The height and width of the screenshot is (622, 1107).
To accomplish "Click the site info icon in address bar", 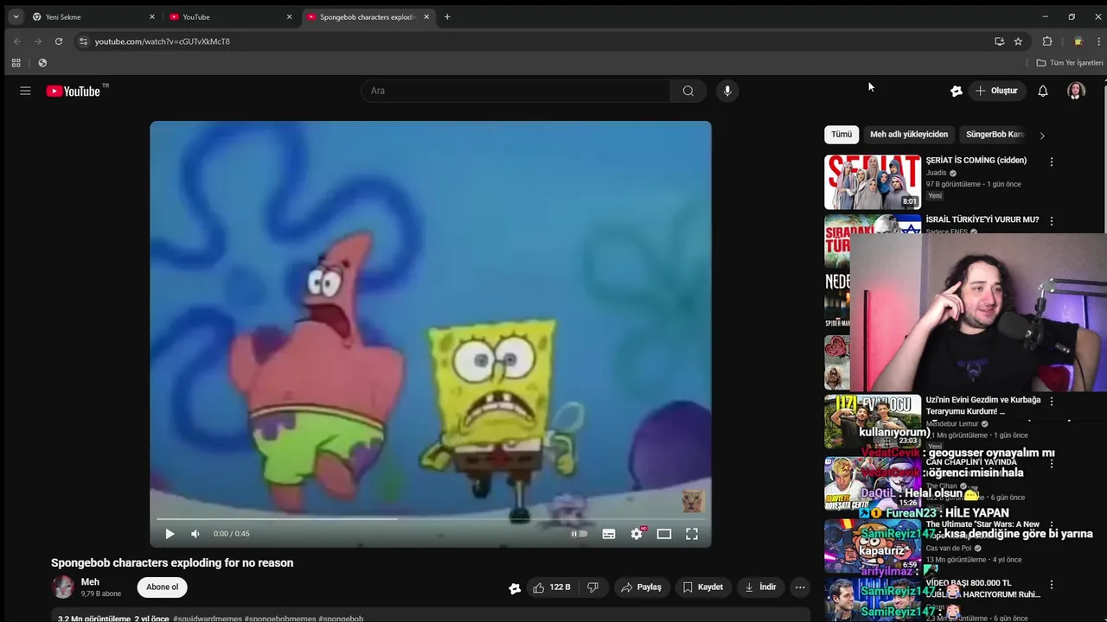I will [83, 41].
